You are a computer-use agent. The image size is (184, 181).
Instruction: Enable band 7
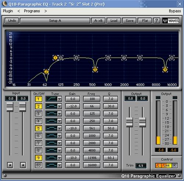coord(39,143)
